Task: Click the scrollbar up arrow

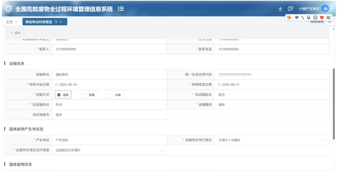Action: pos(334,29)
